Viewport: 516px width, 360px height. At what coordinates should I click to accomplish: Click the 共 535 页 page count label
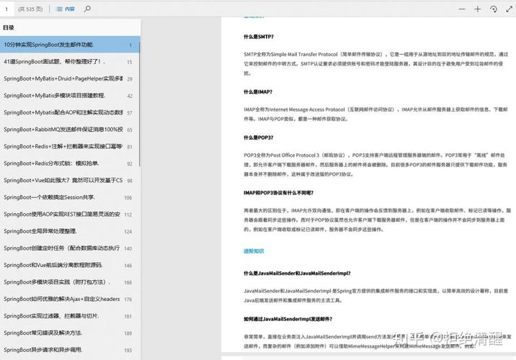click(x=30, y=9)
